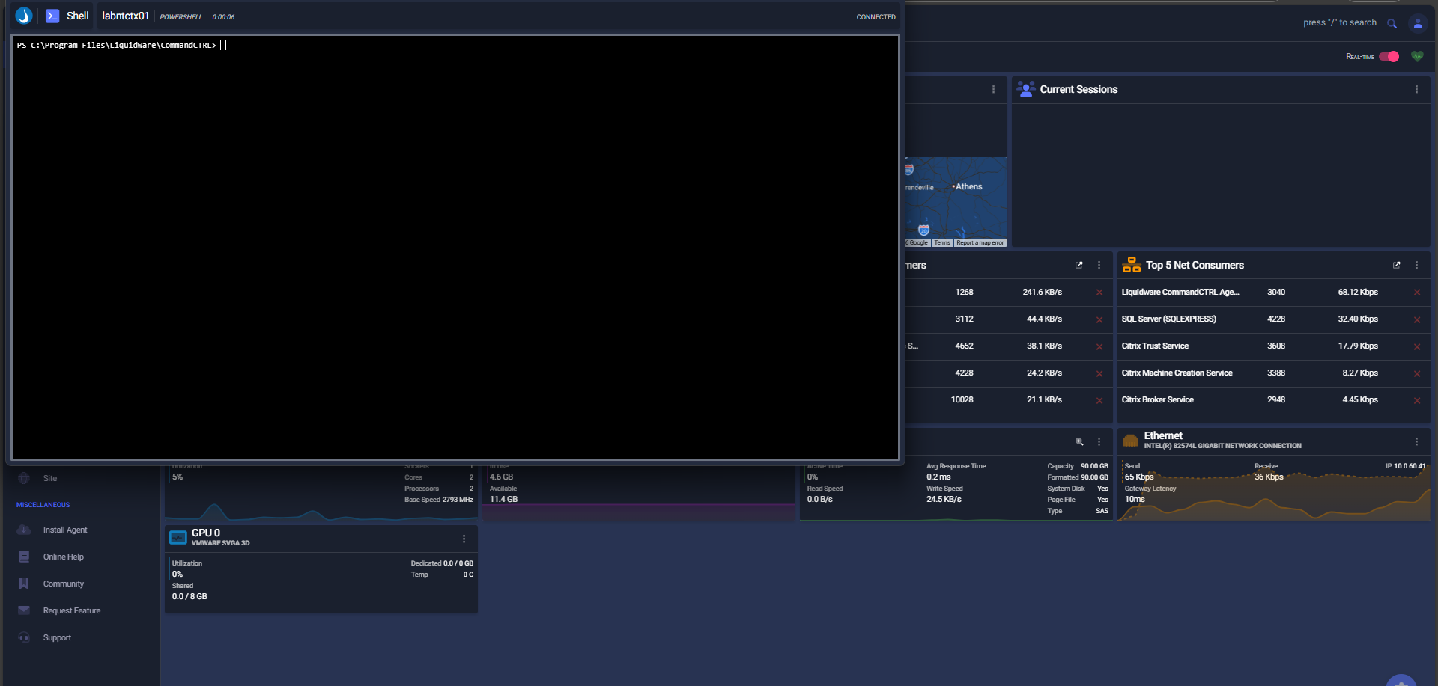Open the Request Feature link
Screen dimensions: 1438x686
pos(72,610)
